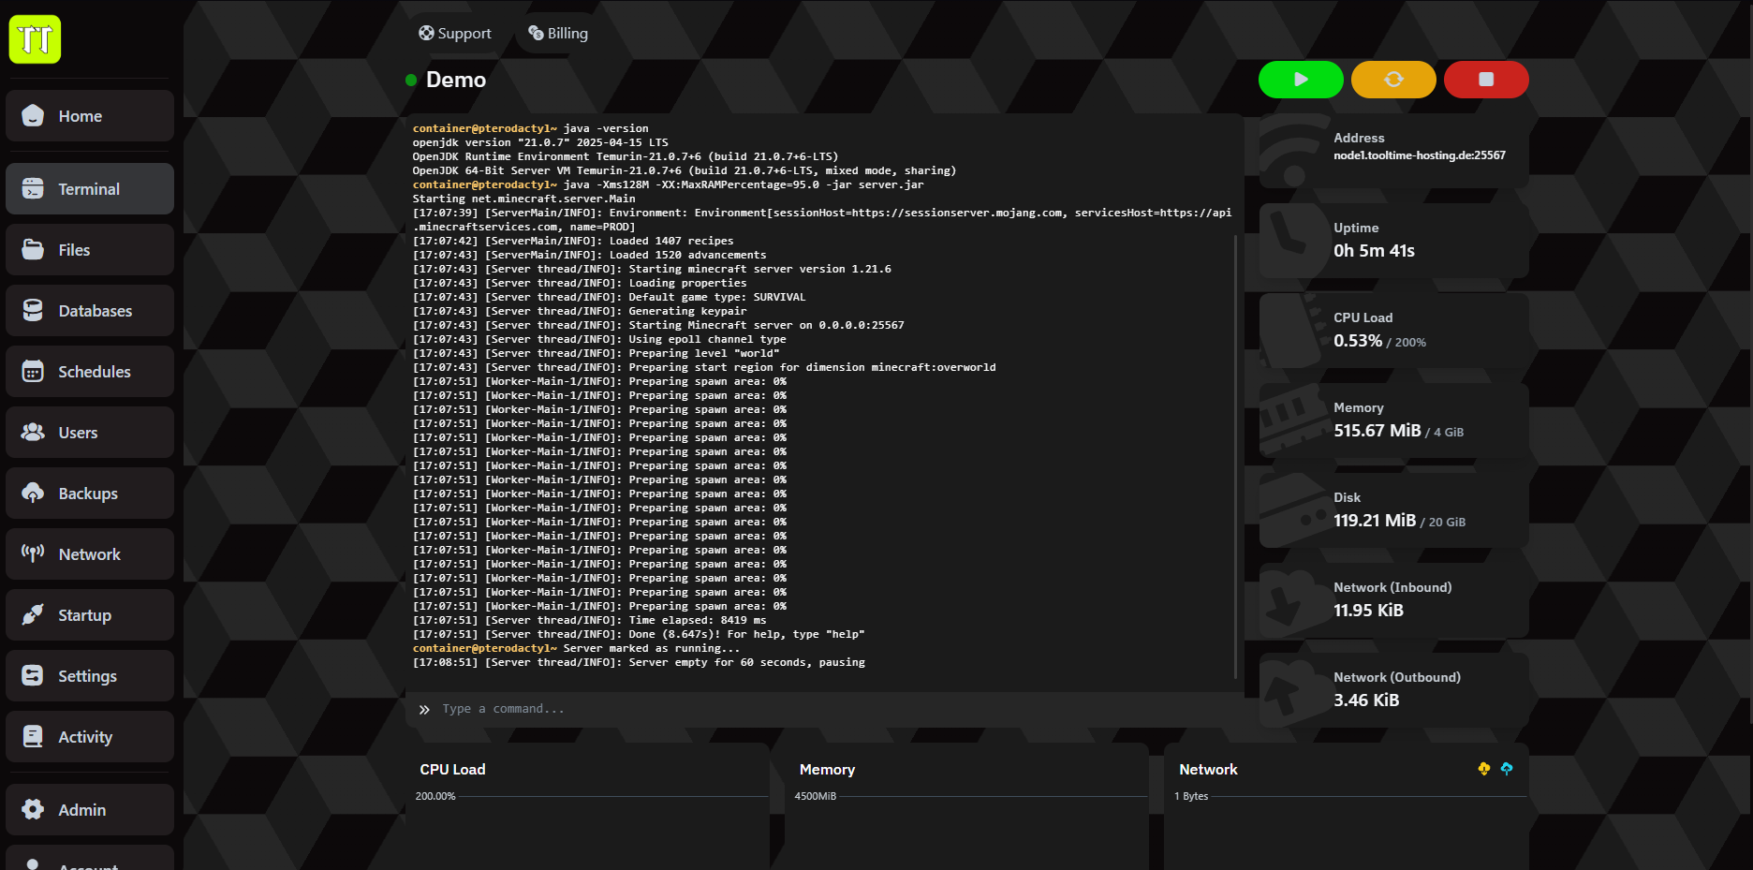Open the Users section
This screenshot has height=870, width=1753.
pyautogui.click(x=90, y=433)
